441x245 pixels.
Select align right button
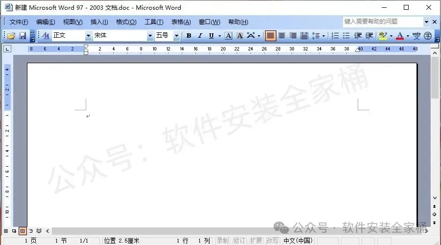point(293,36)
